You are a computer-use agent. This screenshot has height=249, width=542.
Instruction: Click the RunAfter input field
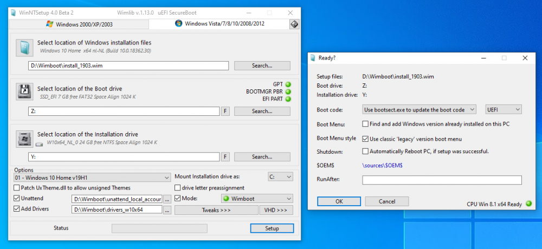[x=442, y=180]
